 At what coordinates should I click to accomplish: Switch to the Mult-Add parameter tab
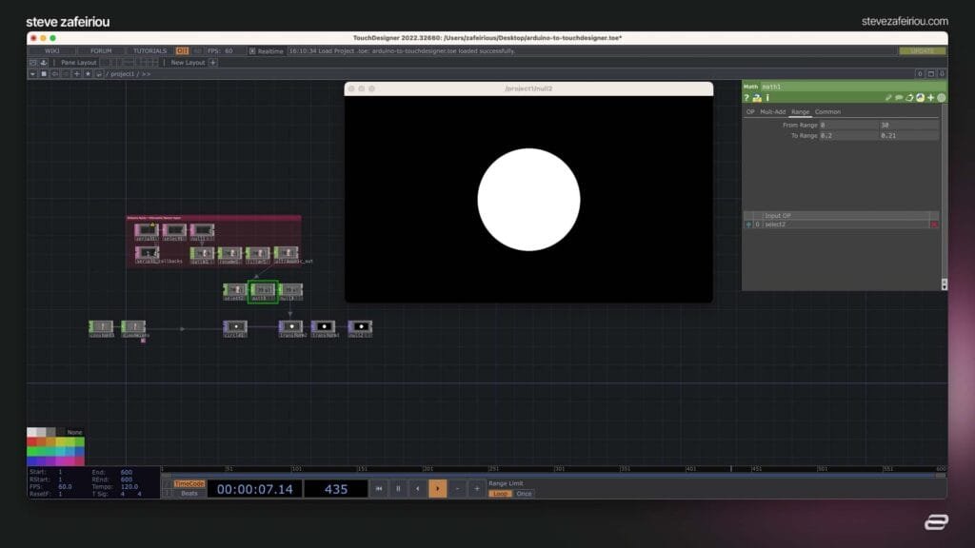tap(772, 112)
